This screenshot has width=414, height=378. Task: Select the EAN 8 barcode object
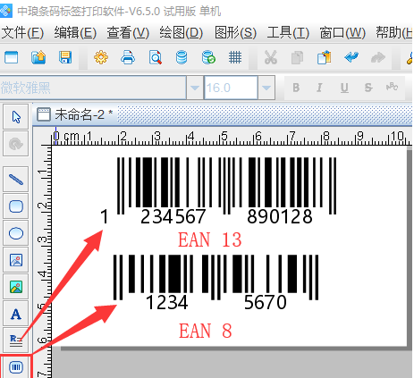pos(215,282)
